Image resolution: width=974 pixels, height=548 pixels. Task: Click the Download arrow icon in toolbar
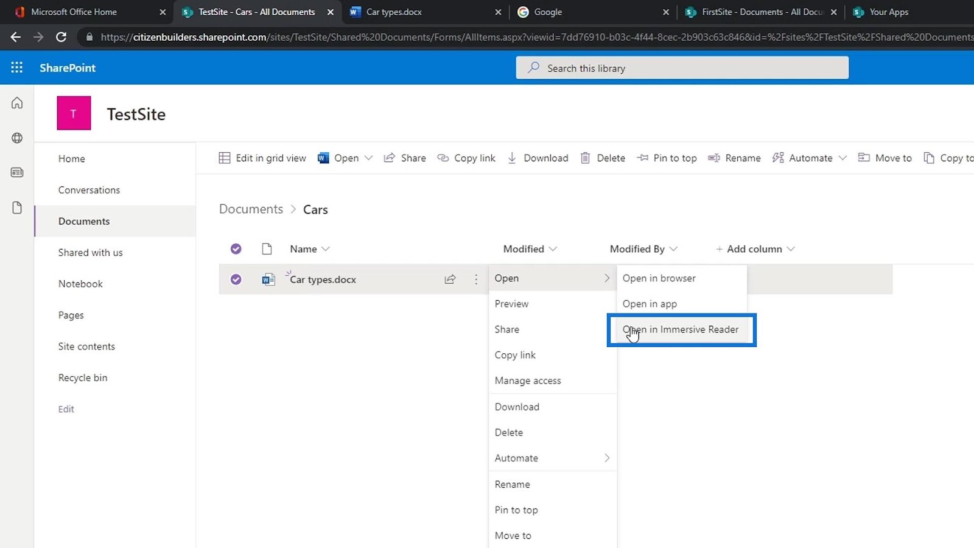click(x=512, y=158)
